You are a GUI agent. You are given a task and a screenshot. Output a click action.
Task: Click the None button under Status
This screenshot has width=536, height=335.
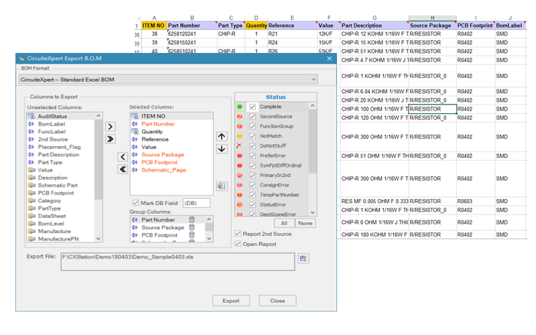point(306,223)
